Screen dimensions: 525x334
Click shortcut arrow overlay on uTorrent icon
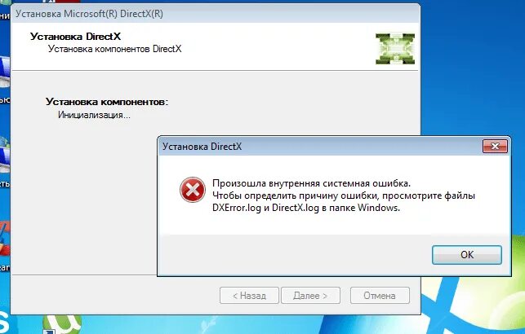[x=49, y=332]
